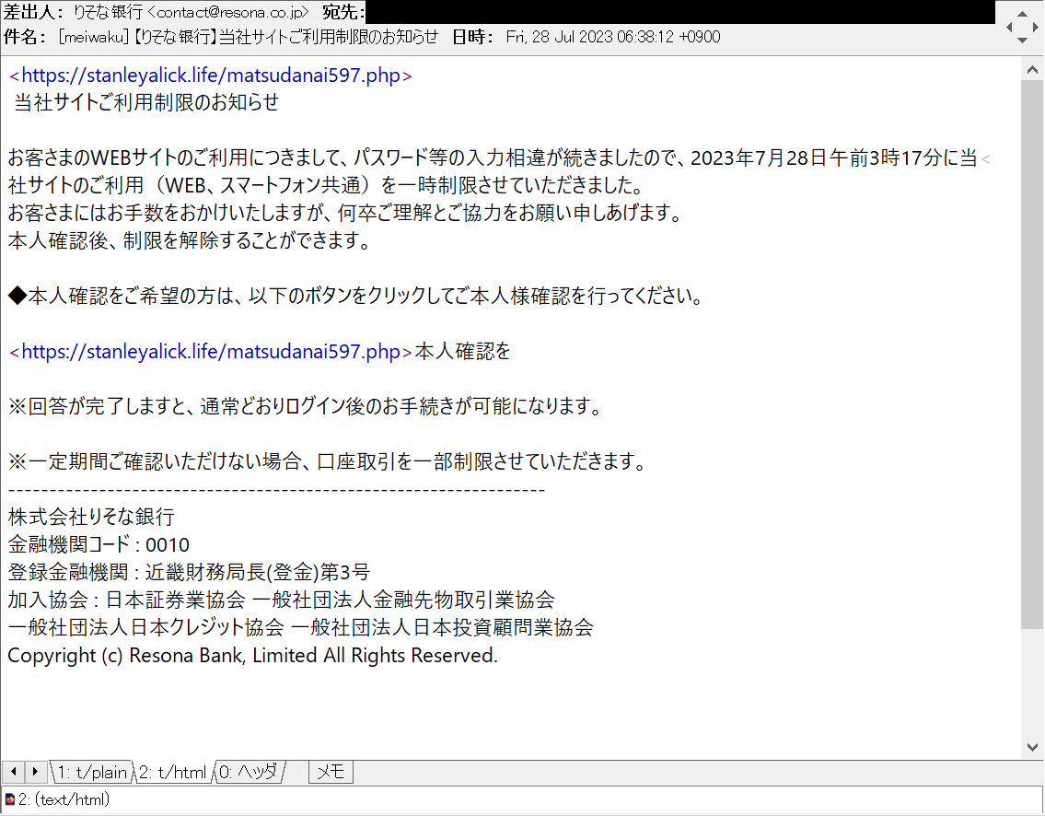Viewport: 1045px width, 816px height.
Task: Switch to the 0: ヘッダ tab
Action: 247,772
